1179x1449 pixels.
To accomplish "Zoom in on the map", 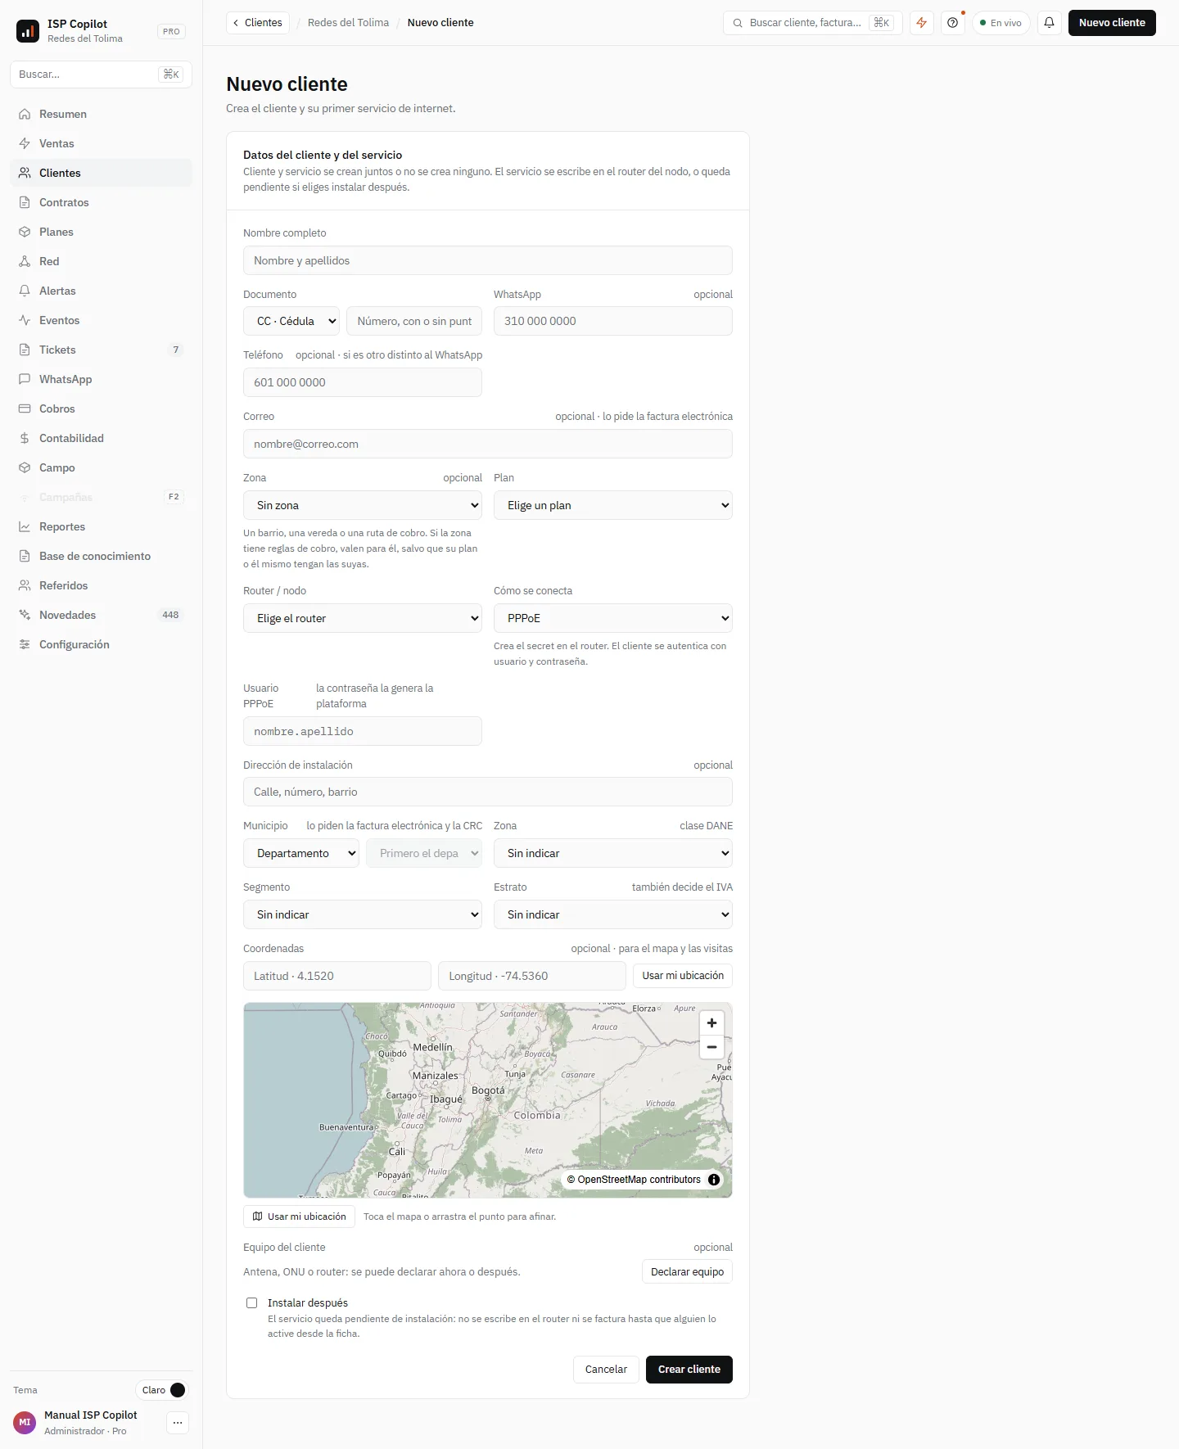I will tap(711, 1023).
